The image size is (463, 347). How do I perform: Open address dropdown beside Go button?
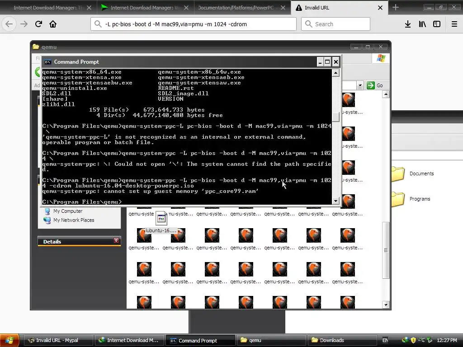pyautogui.click(x=360, y=85)
